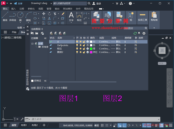
Task: Choose the Text (文字) annotation tool
Action: pos(71,16)
